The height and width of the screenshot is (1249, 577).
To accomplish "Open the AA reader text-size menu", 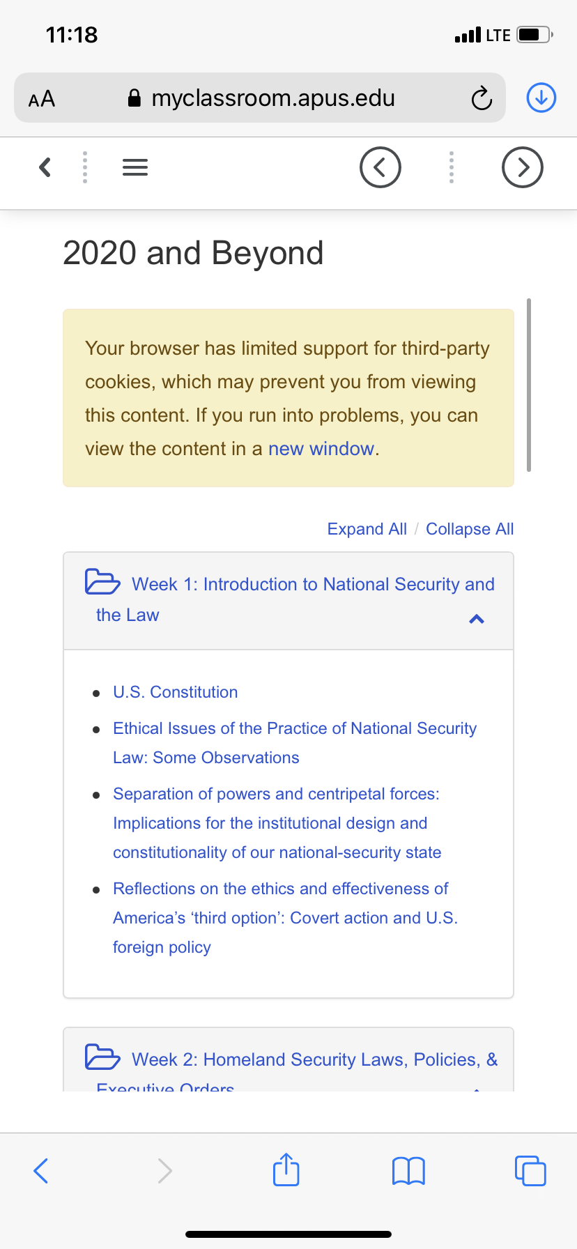I will [x=42, y=98].
